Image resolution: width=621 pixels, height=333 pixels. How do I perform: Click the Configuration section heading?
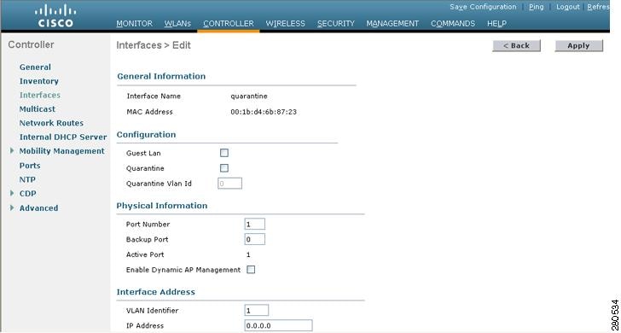pyautogui.click(x=146, y=134)
